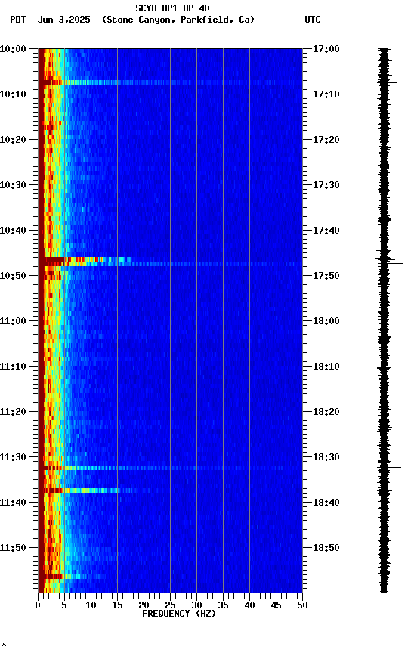Click the '20' Hz frequency axis label

coord(144,605)
